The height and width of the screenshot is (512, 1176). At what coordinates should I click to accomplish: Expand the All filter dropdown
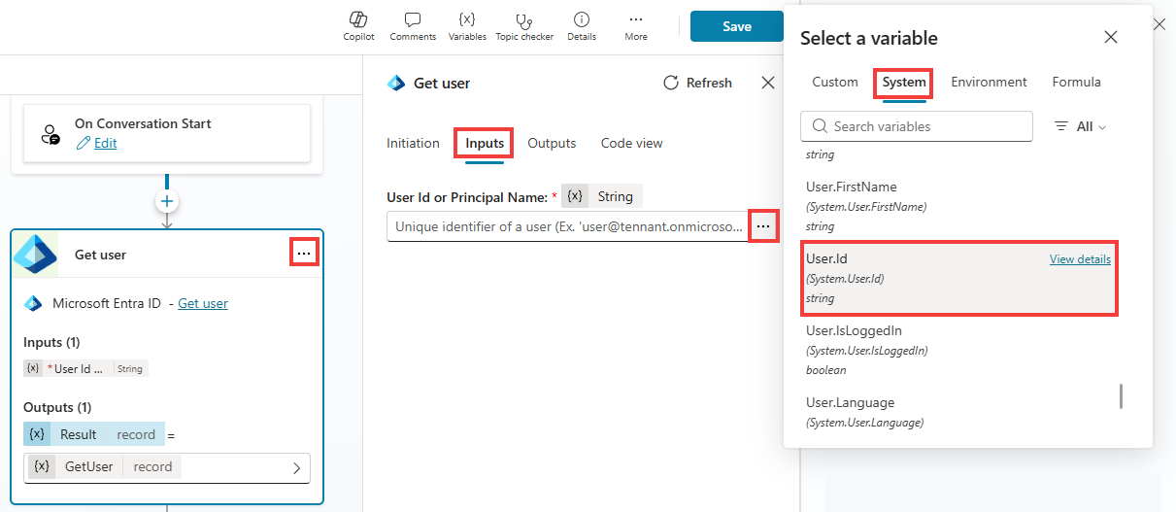(1080, 127)
